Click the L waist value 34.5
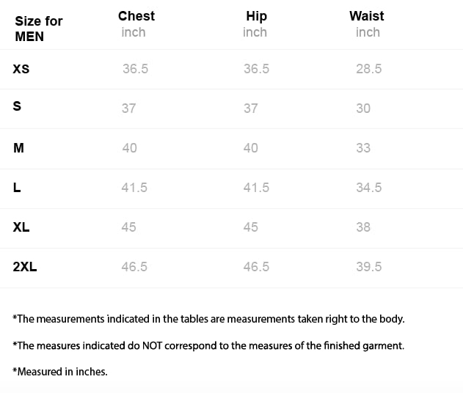 pos(368,188)
